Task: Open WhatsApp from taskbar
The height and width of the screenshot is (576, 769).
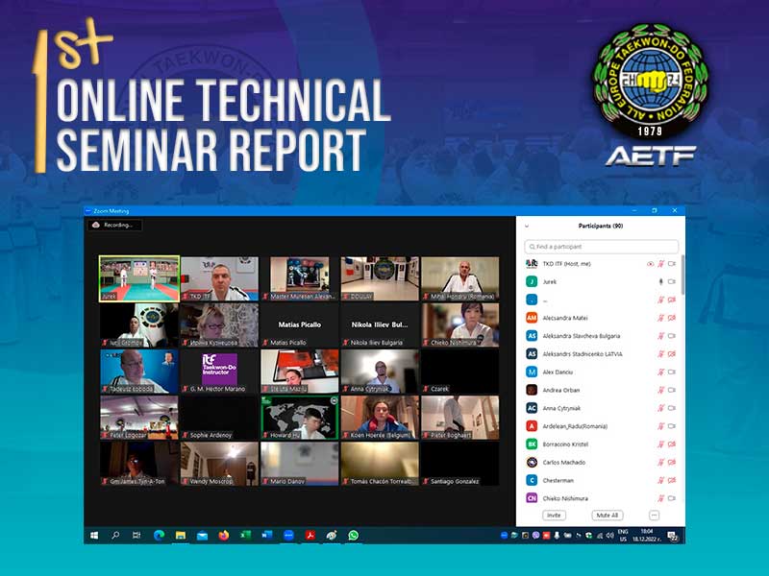Action: click(x=353, y=536)
